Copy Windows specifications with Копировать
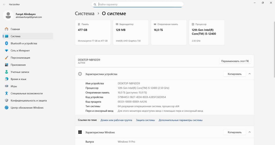 click(235, 132)
